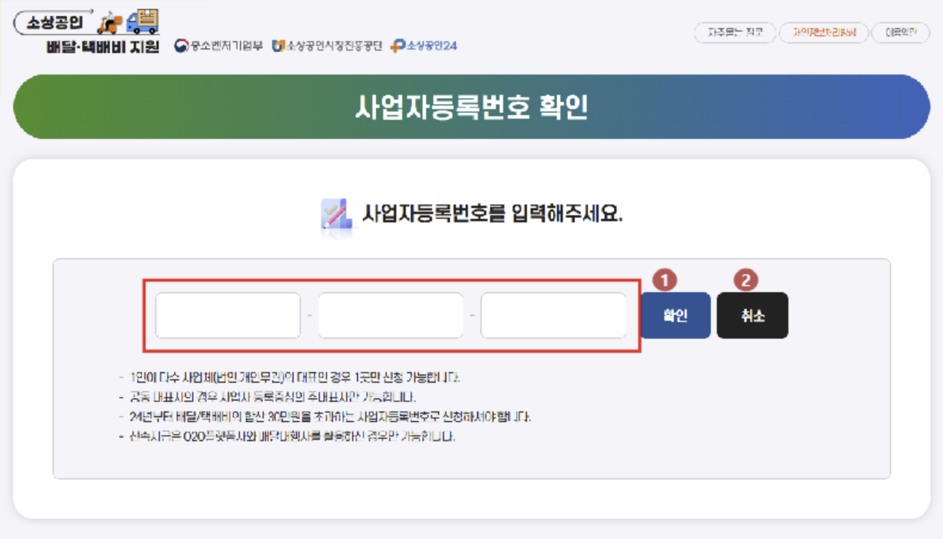The height and width of the screenshot is (539, 943).
Task: Click the black 취소 cancel button
Action: (x=753, y=315)
